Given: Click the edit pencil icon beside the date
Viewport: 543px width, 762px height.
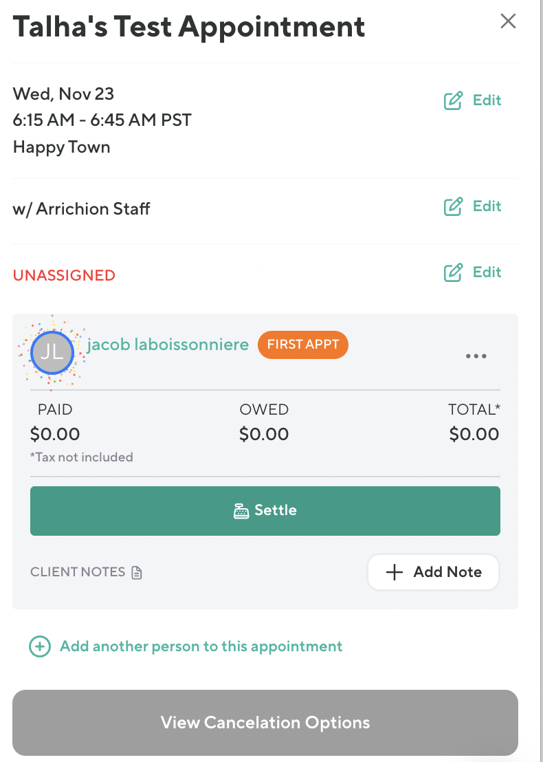Looking at the screenshot, I should tap(453, 101).
